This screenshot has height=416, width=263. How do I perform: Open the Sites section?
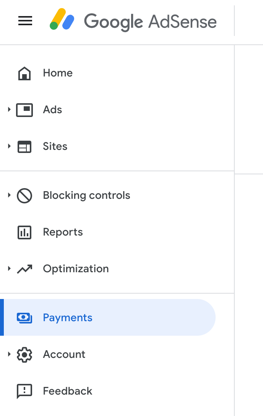coord(55,146)
